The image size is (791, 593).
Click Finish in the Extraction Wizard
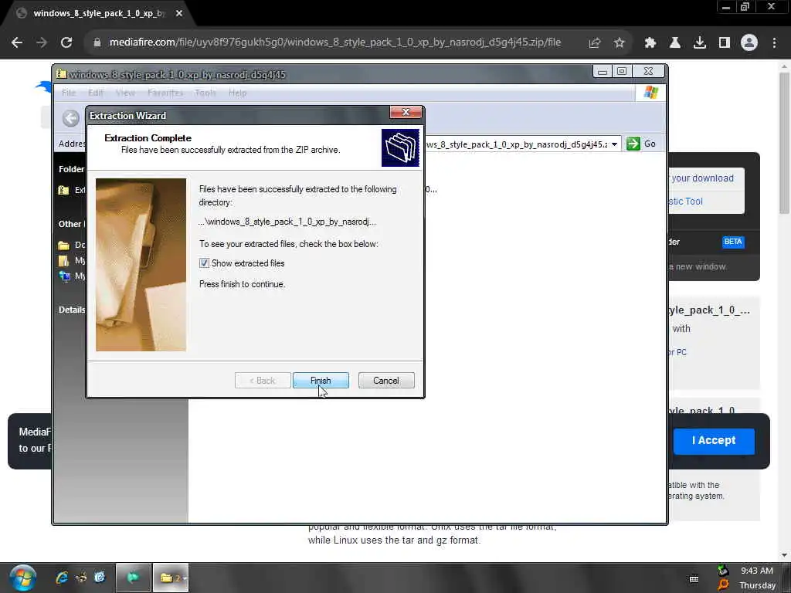coord(321,380)
